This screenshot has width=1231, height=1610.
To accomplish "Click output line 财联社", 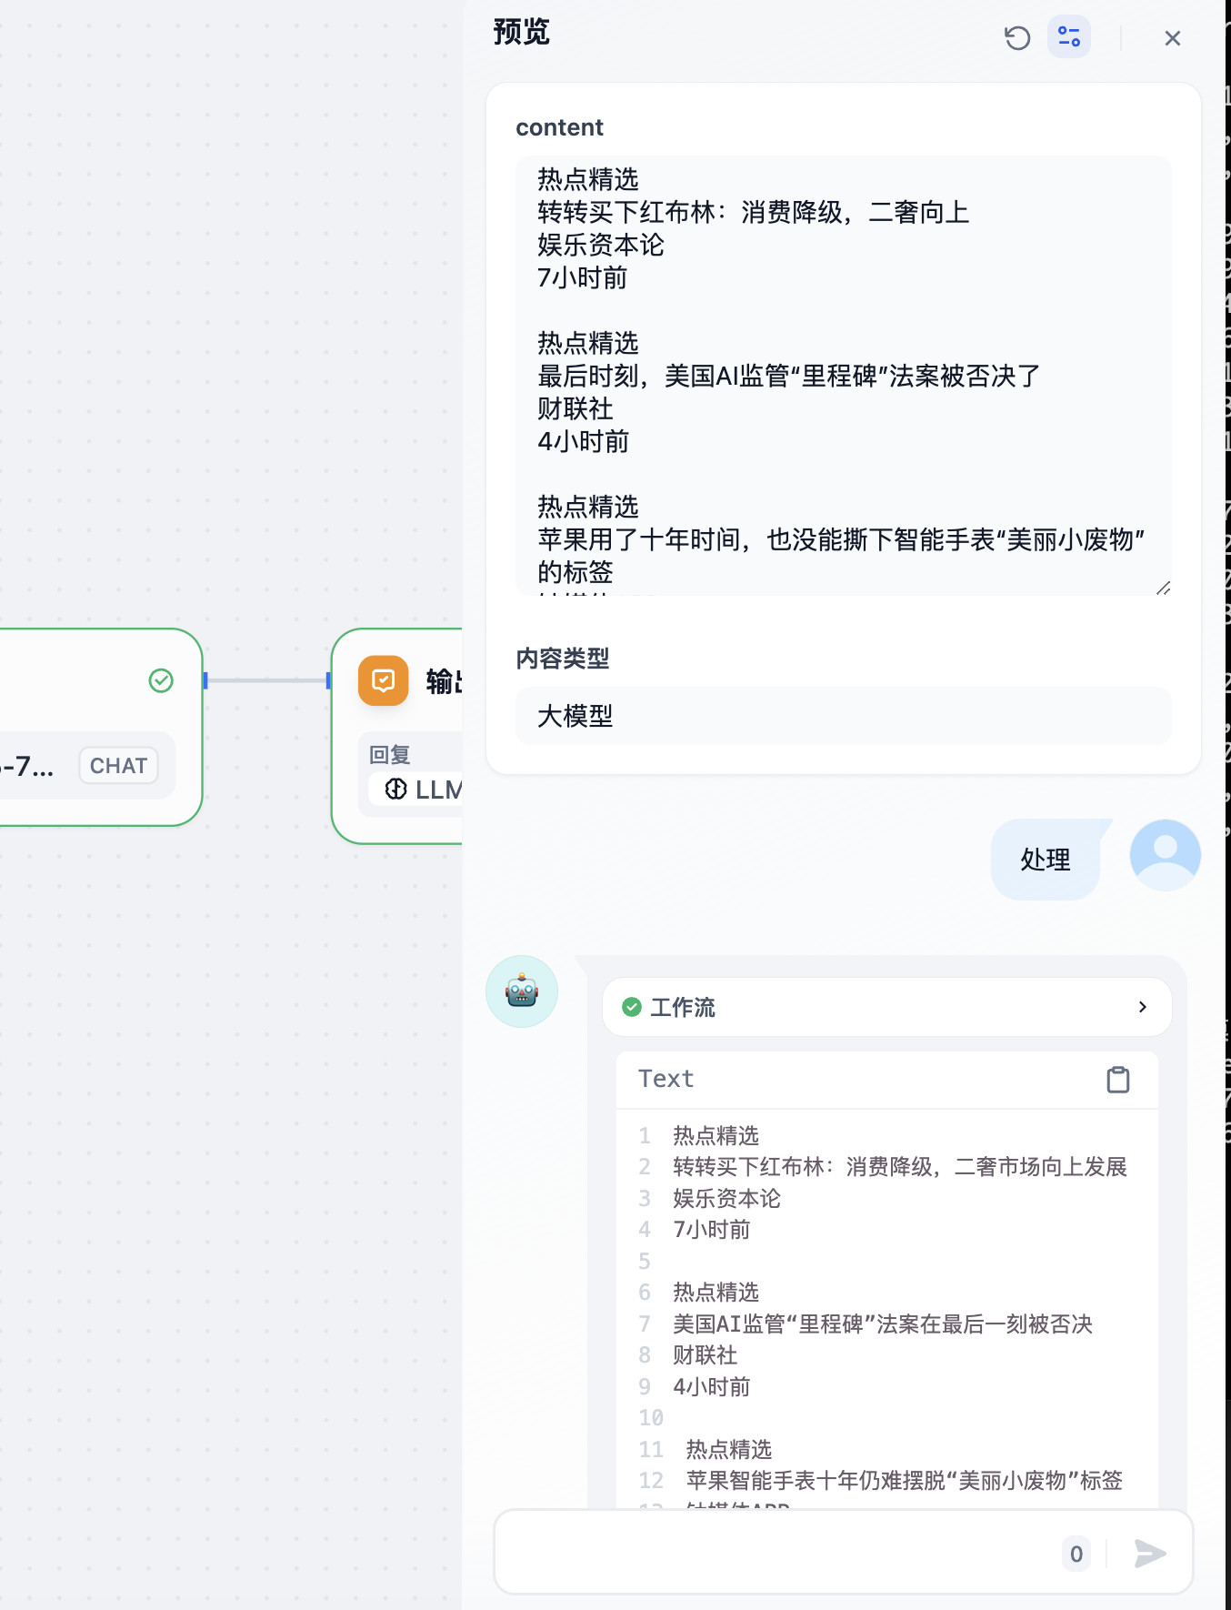I will (706, 1355).
